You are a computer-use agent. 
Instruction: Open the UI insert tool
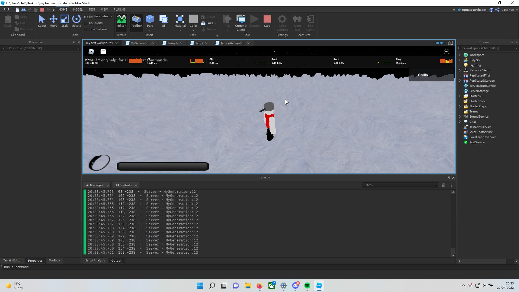[x=163, y=21]
